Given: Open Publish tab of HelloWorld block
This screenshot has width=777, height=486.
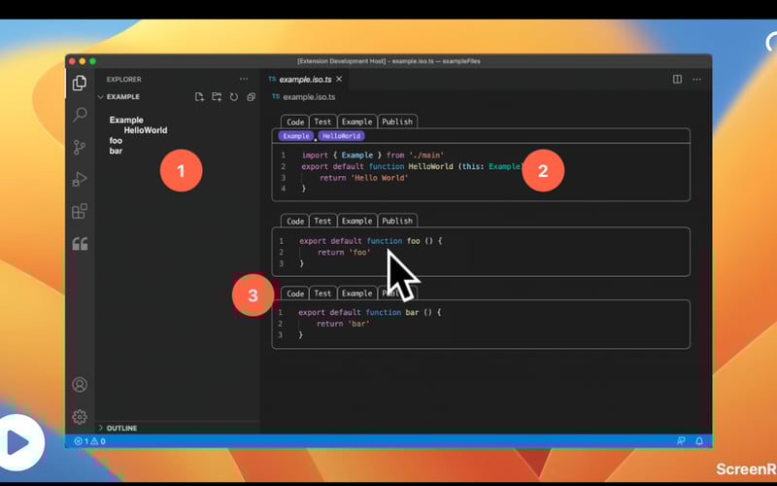Looking at the screenshot, I should 397,121.
